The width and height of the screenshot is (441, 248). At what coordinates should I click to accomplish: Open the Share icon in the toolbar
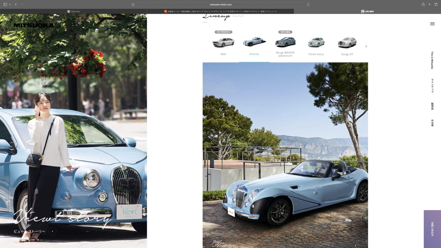click(423, 4)
